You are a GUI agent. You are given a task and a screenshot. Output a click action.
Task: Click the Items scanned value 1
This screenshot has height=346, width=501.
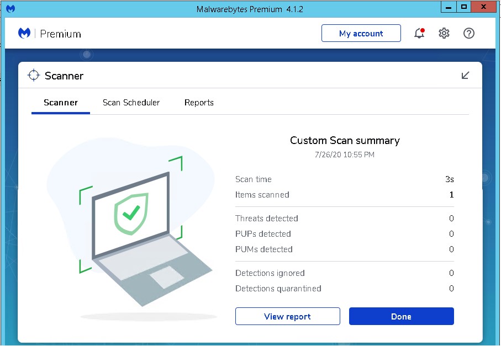click(x=451, y=195)
